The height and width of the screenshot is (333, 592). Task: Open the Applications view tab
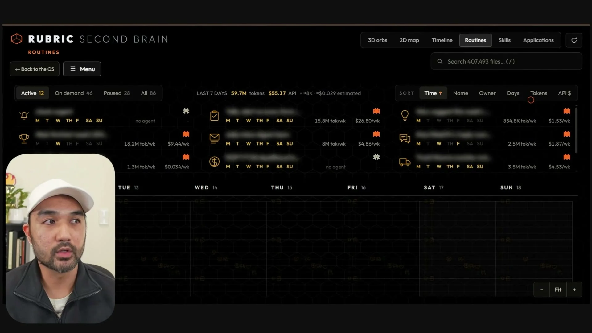click(538, 40)
